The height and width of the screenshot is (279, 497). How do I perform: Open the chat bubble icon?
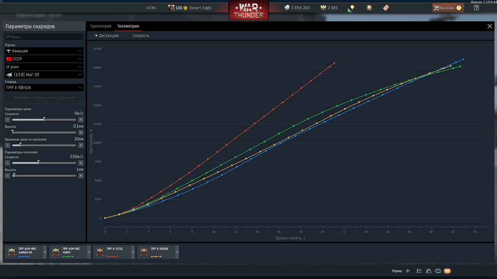click(x=438, y=271)
